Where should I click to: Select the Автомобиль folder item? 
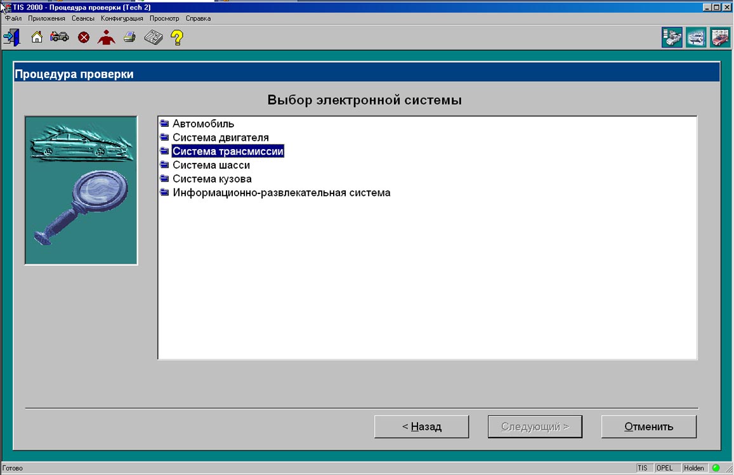[203, 124]
